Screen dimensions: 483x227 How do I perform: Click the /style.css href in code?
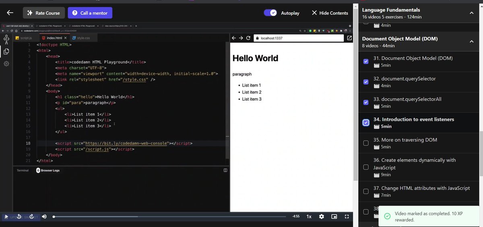(134, 79)
